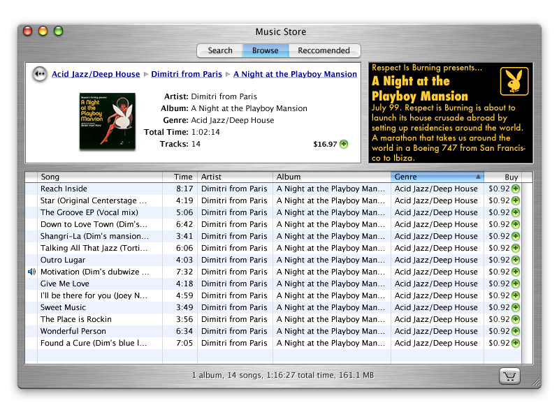Click the green zoom window button

pyautogui.click(x=58, y=31)
